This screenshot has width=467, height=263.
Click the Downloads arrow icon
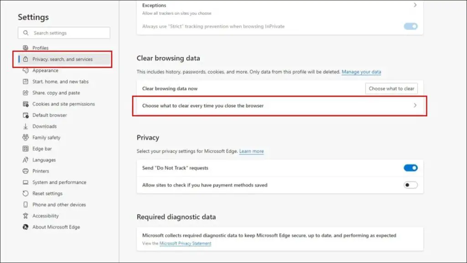(x=26, y=126)
